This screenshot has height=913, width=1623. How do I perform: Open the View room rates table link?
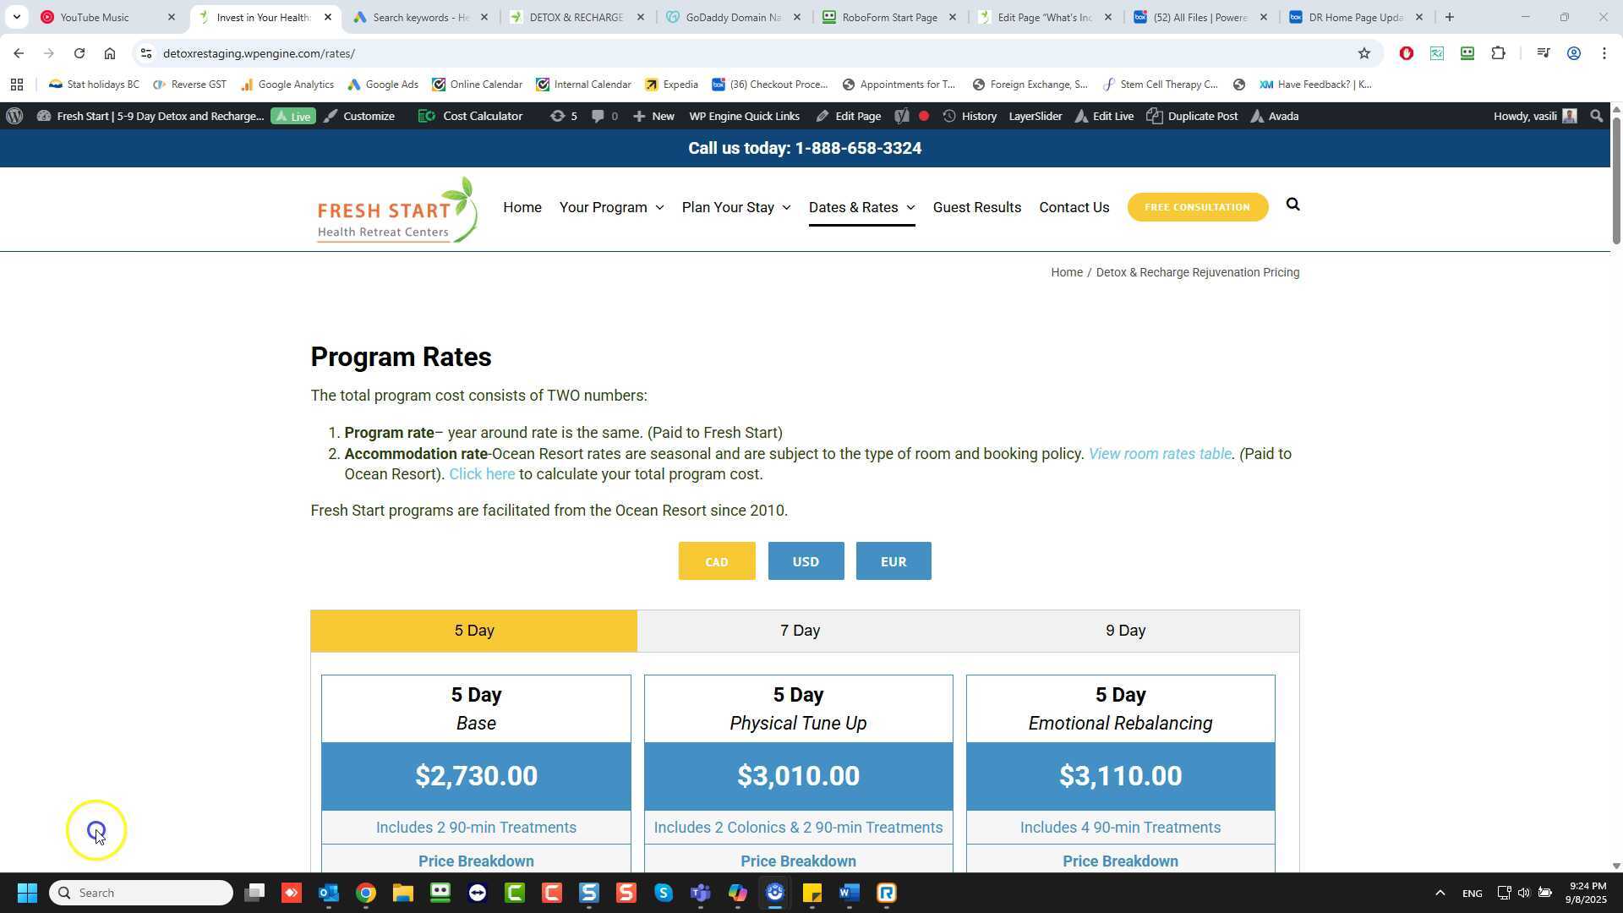coord(1159,454)
